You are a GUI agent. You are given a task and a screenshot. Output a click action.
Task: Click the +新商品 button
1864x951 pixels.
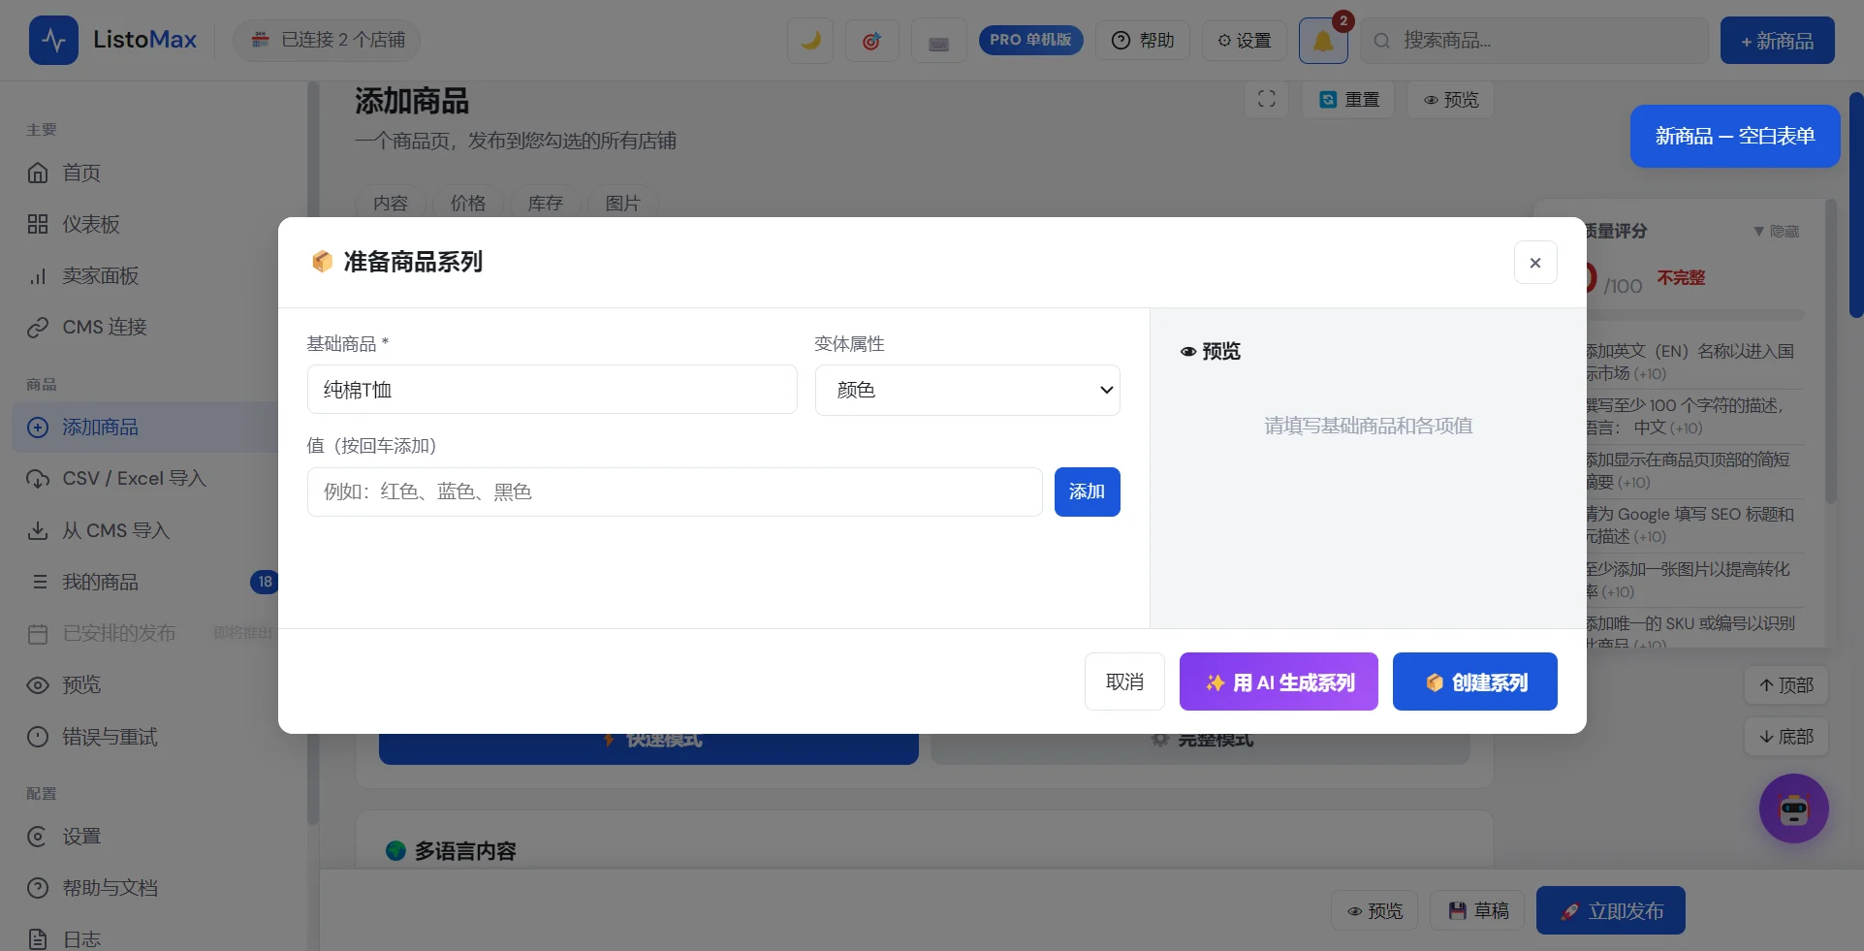click(x=1777, y=41)
